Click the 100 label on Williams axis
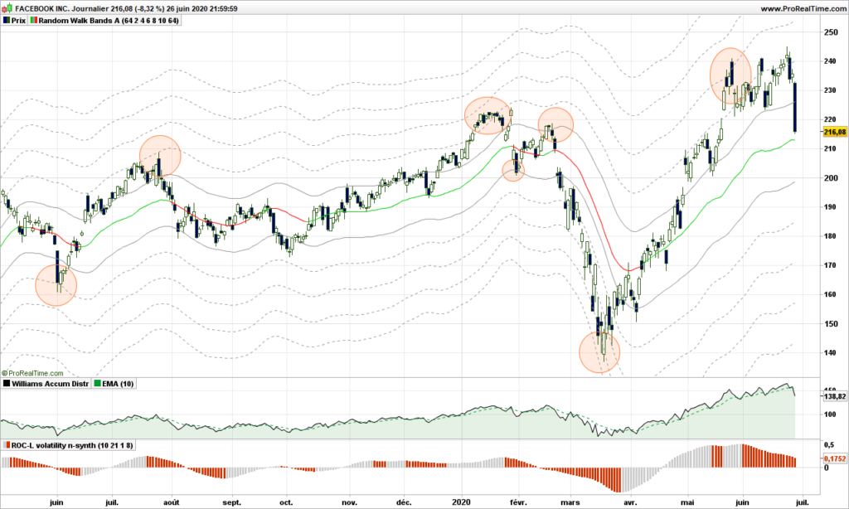Viewport: 849px width, 509px height. [x=831, y=414]
